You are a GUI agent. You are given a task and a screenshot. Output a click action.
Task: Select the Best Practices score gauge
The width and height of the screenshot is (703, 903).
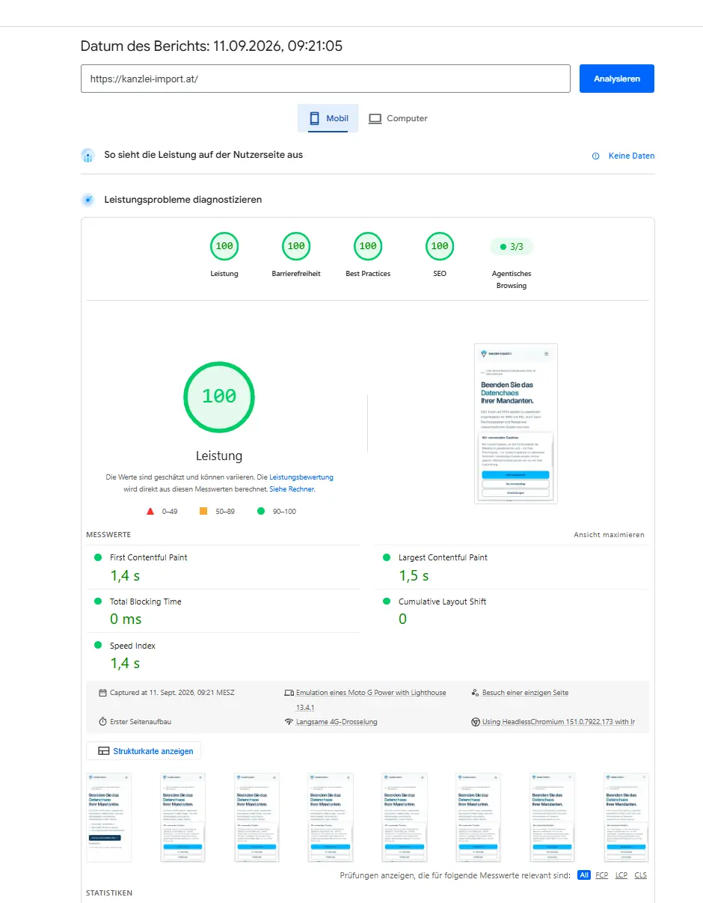368,246
